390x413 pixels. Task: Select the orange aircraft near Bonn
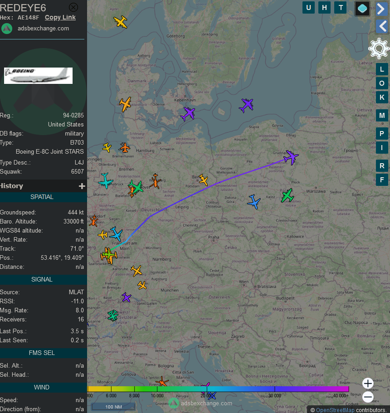(93, 220)
